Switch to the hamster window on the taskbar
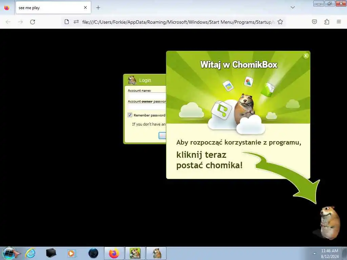 pyautogui.click(x=156, y=253)
